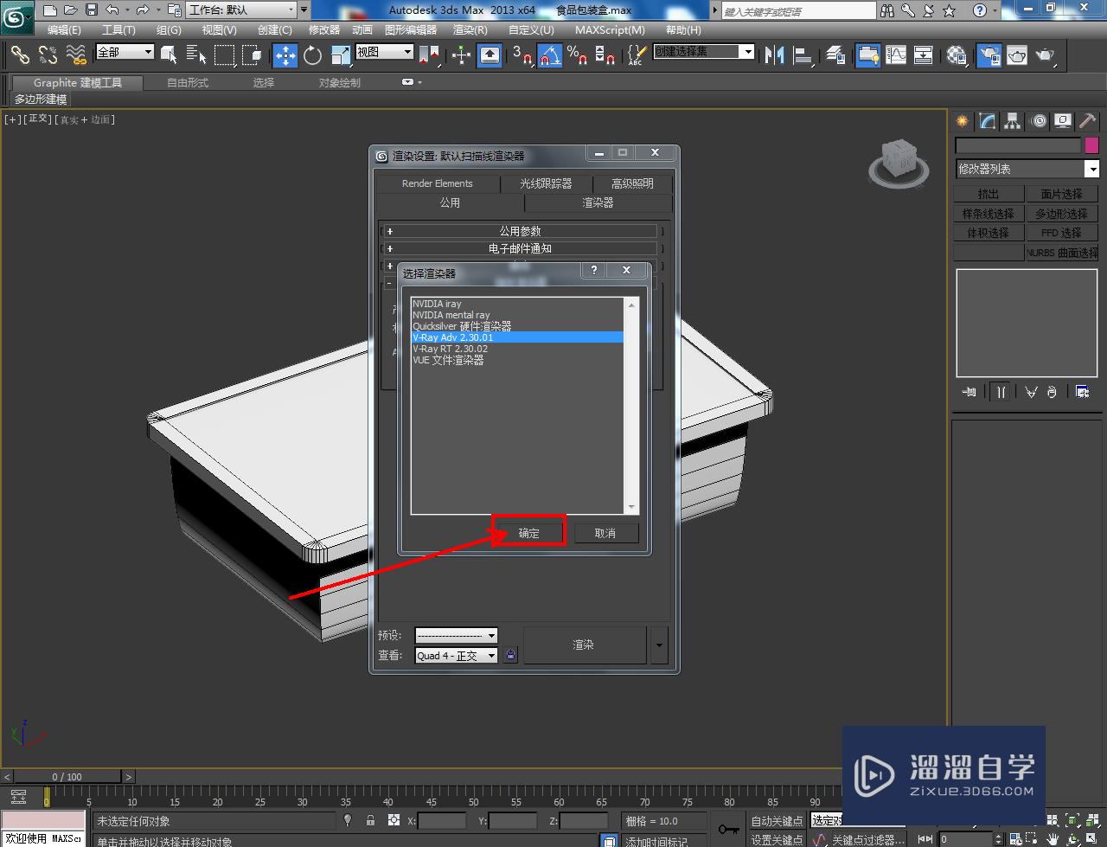
Task: Select the Link tool in main toolbar
Action: coord(20,55)
